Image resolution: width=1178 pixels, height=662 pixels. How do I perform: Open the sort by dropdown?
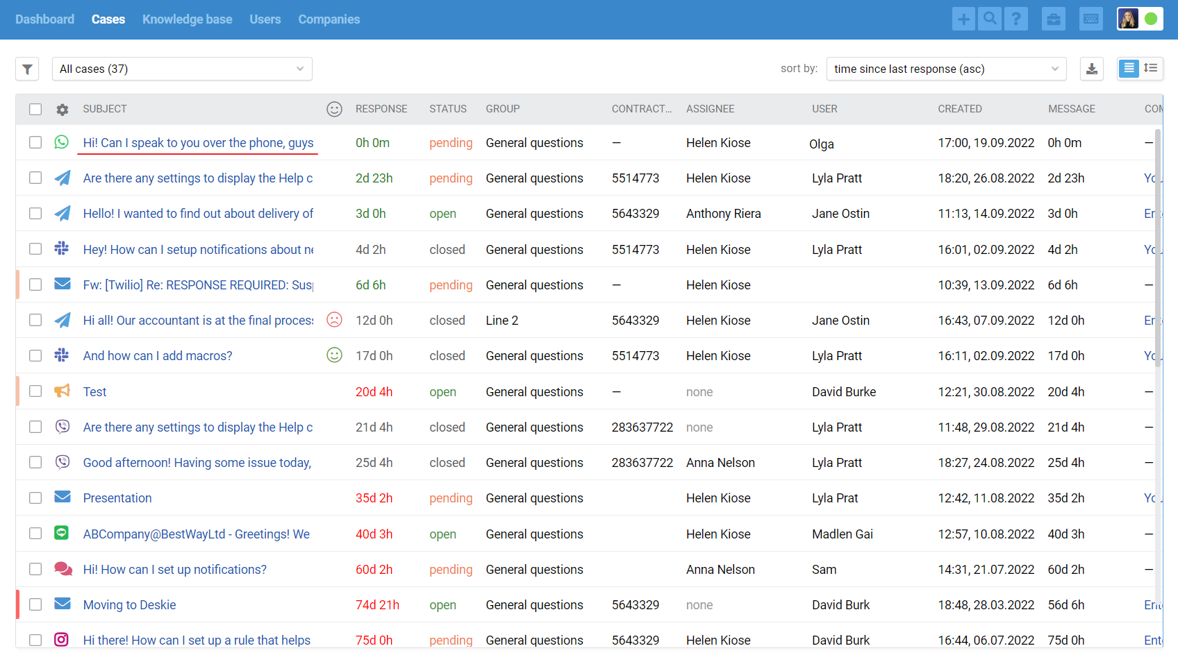pos(946,69)
